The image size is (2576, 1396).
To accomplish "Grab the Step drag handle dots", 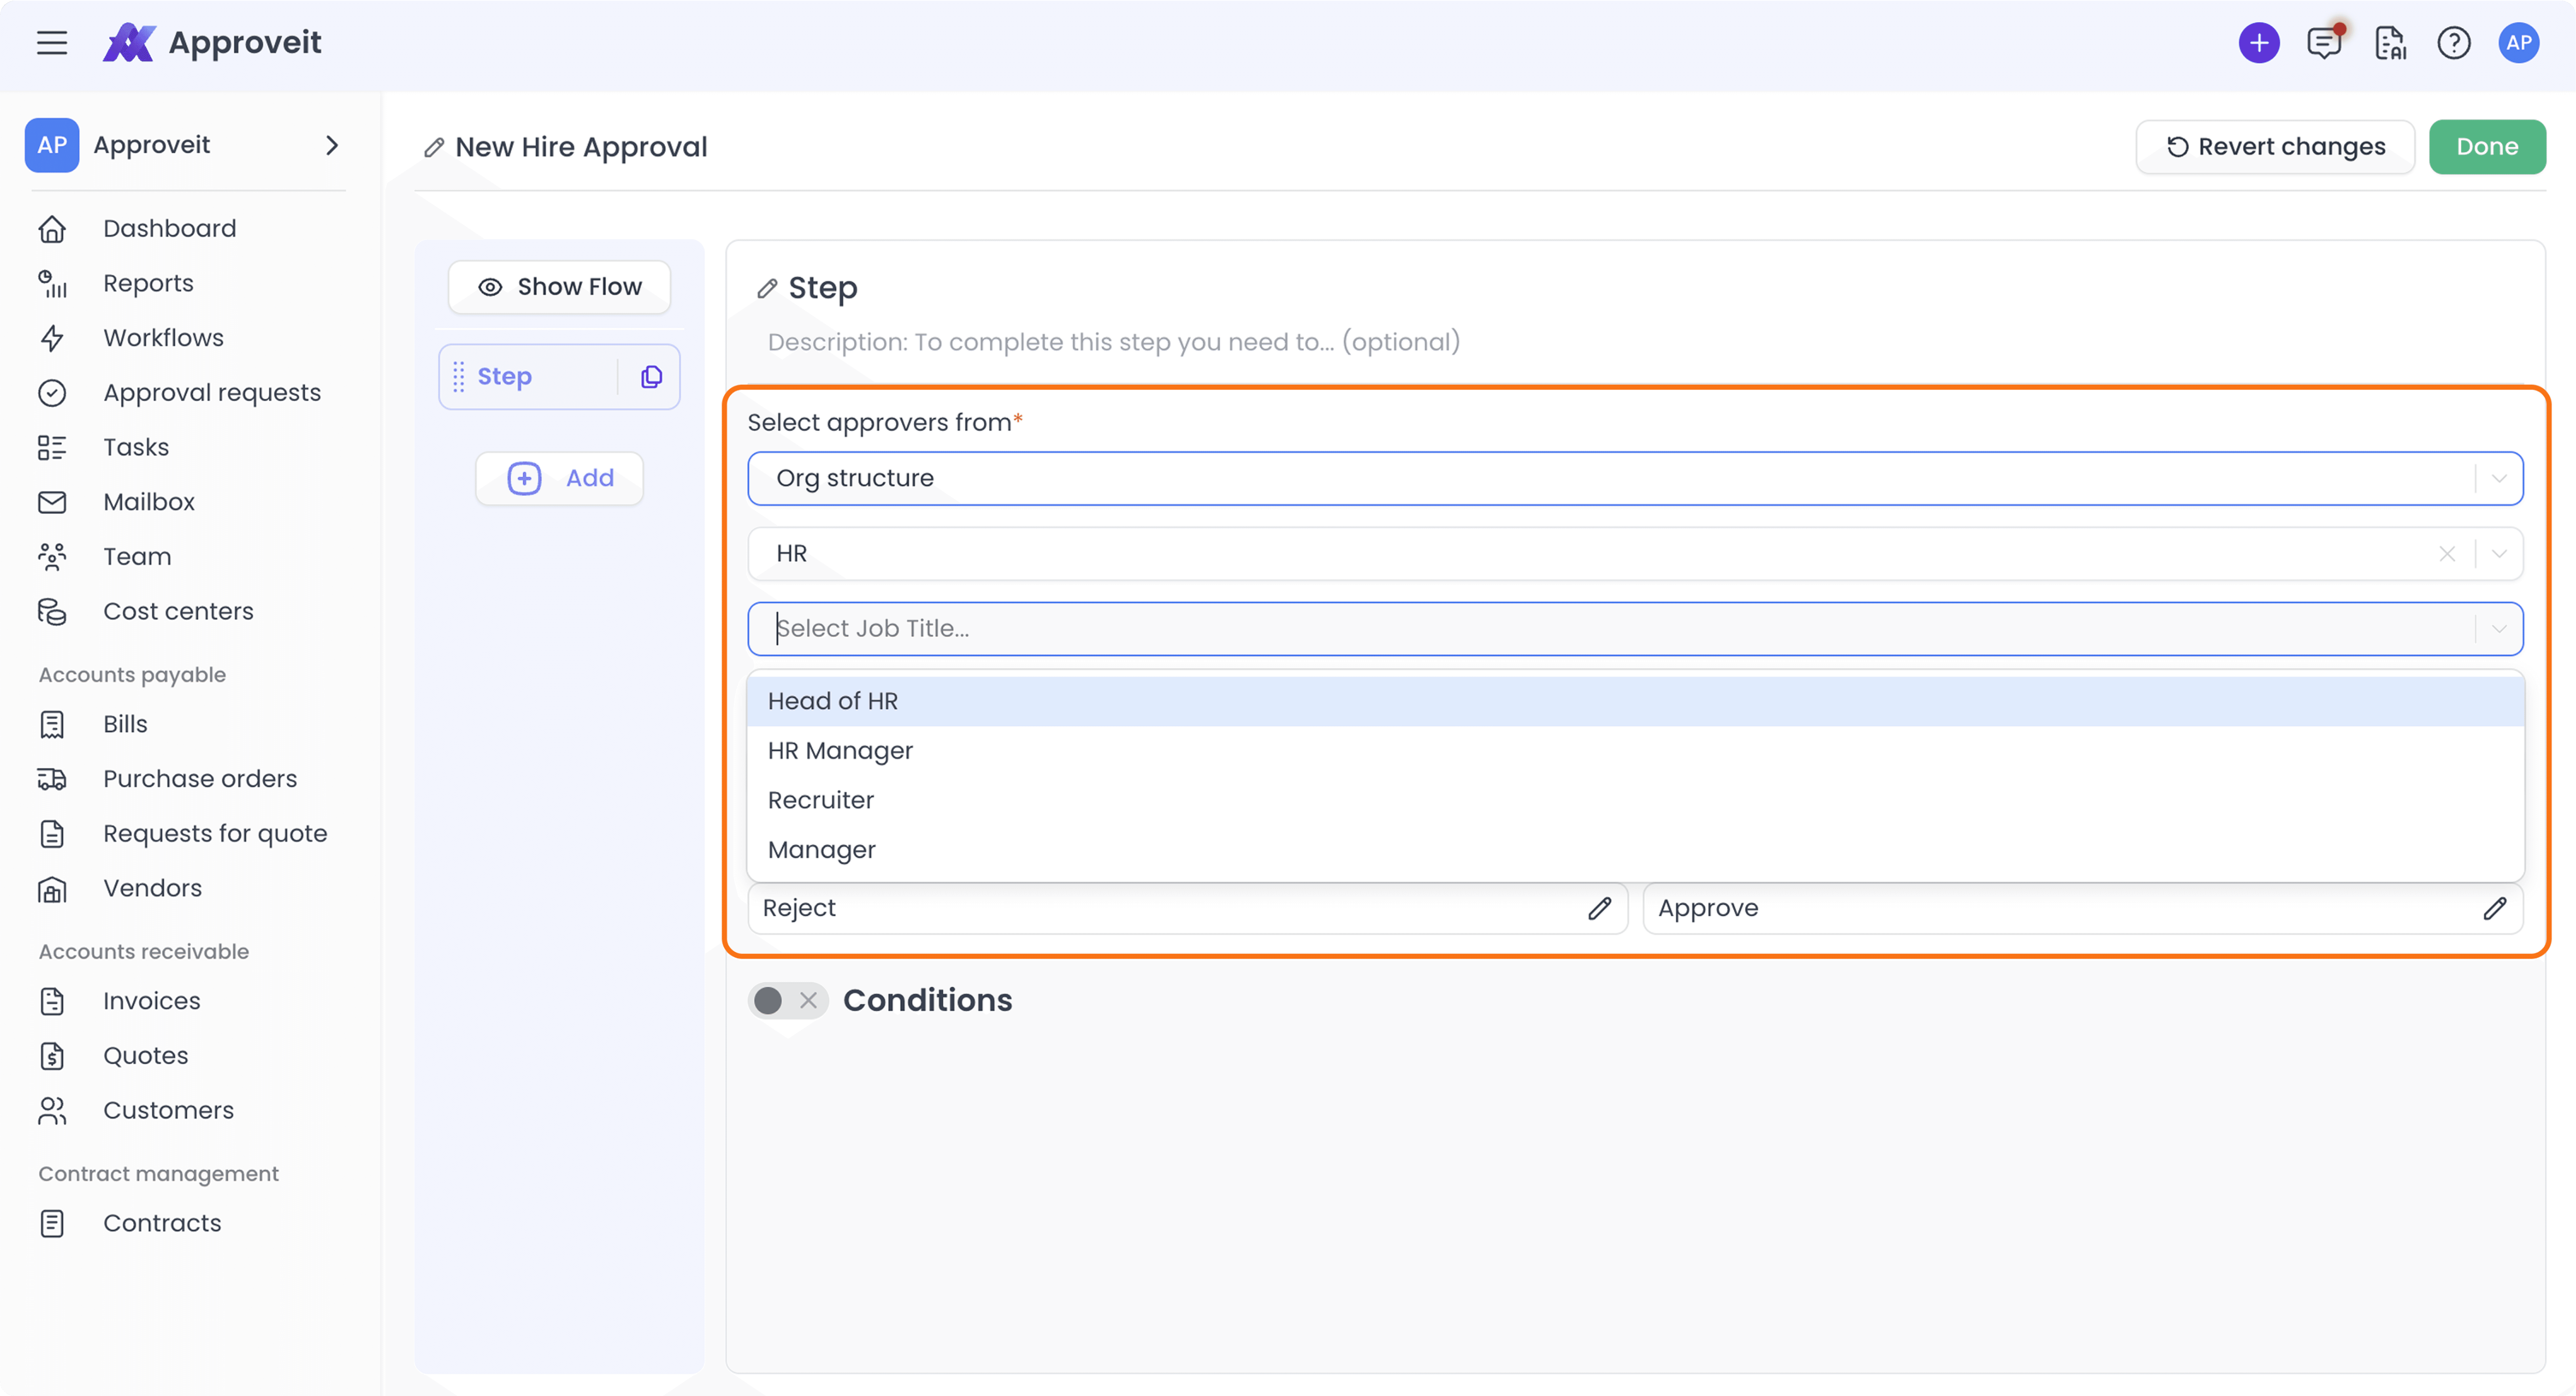I will click(458, 377).
